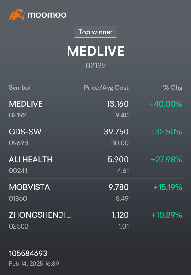Click the Feb 14, 2025 16:39 timestamp
Screen dimensions: 191x275
click(34, 264)
